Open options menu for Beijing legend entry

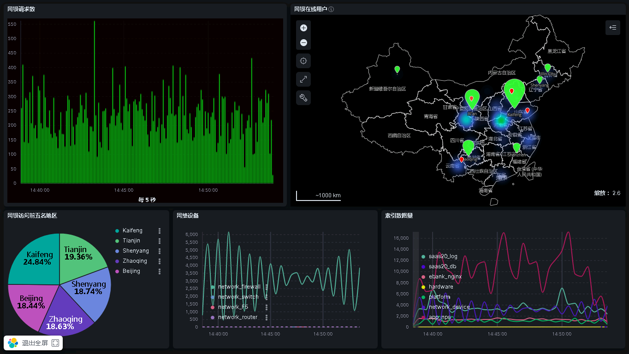pyautogui.click(x=160, y=271)
